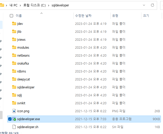Screen dimensions: 163x134
Task: Select the svnkit folder name
Action: coord(21,103)
